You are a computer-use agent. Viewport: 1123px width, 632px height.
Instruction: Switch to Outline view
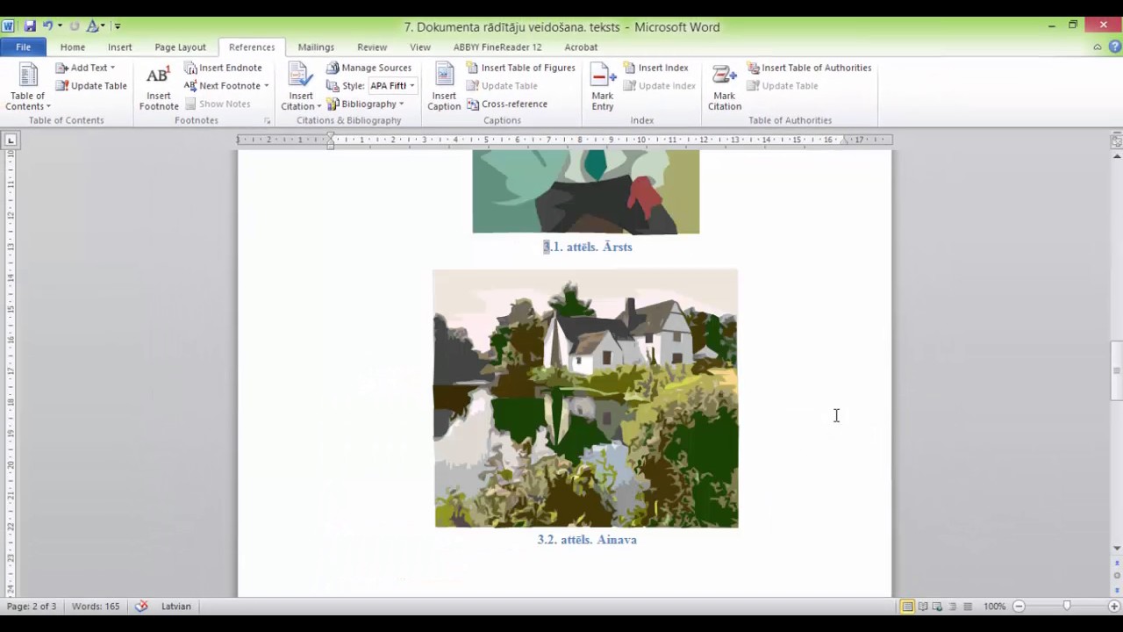[953, 607]
